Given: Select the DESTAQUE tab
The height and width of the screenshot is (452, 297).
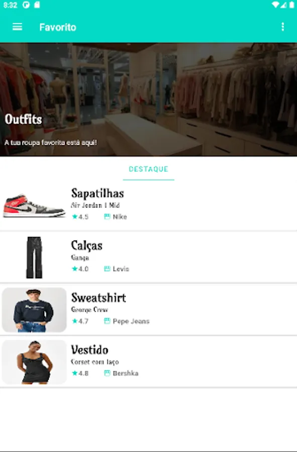Looking at the screenshot, I should [x=149, y=169].
